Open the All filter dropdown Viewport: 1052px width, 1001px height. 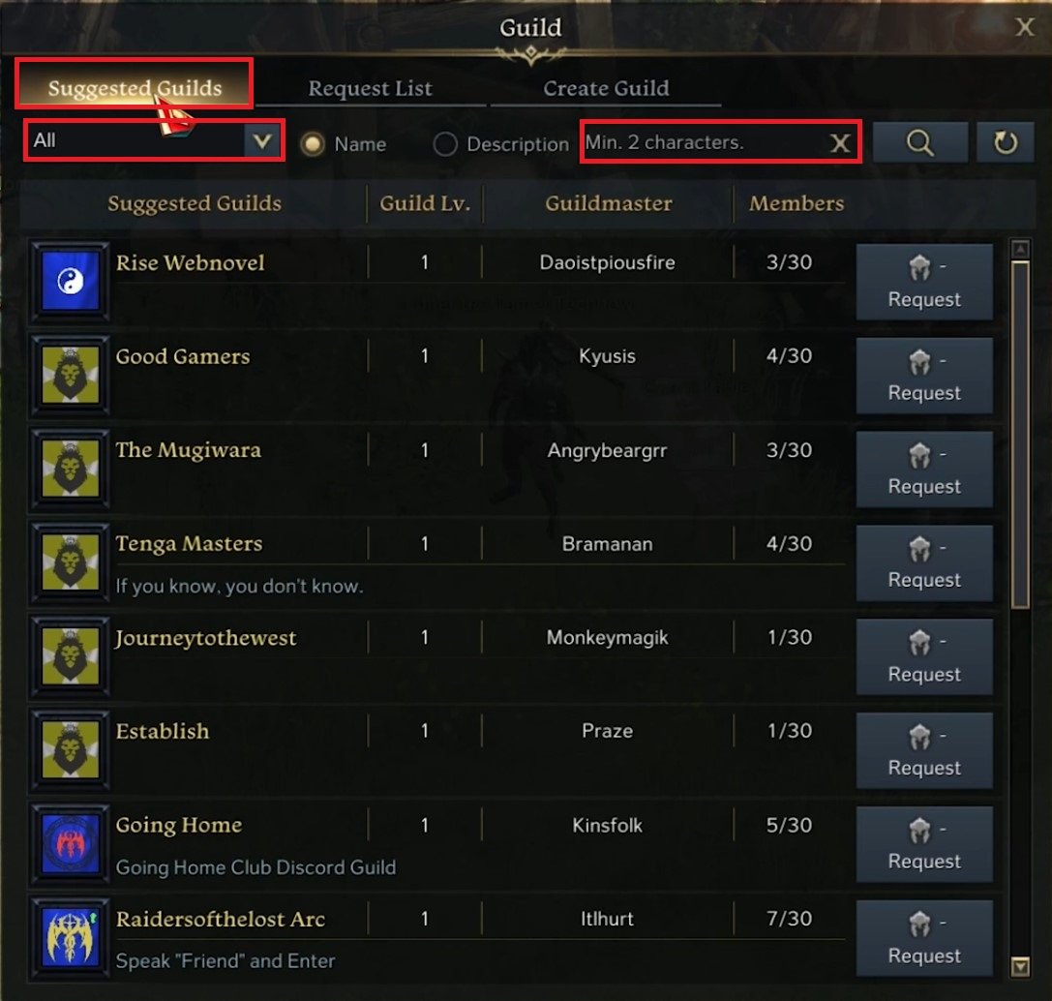click(153, 141)
